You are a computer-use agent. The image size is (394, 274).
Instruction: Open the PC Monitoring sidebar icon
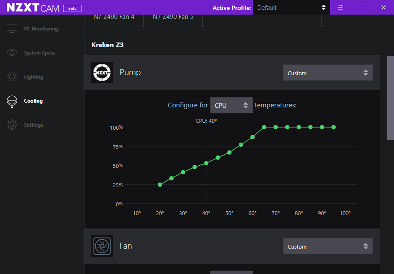(x=12, y=28)
